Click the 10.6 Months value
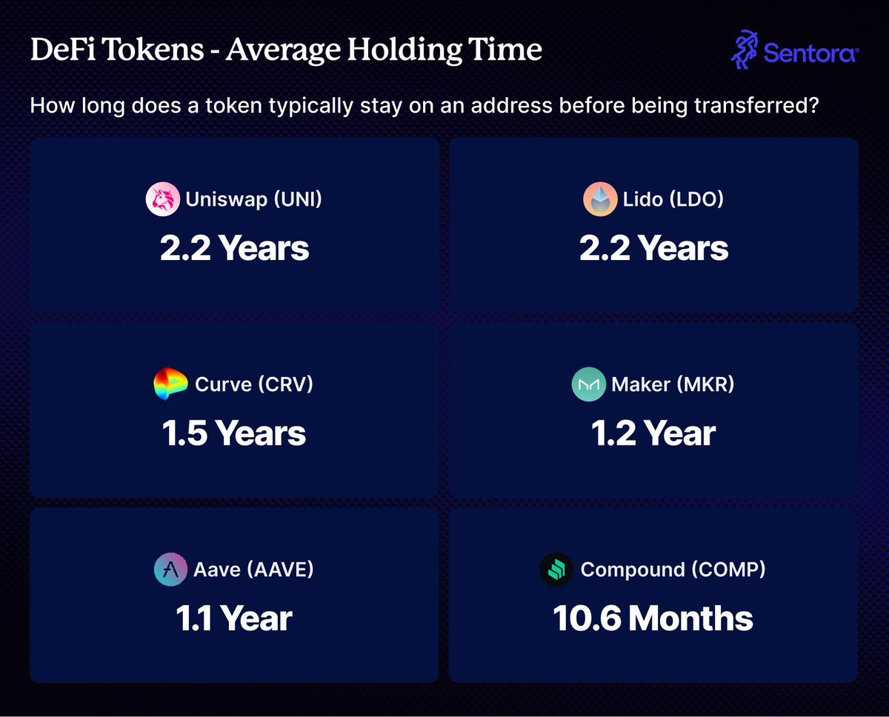 pos(653,618)
